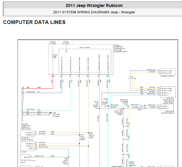Click 'WHT/DK BLU D71' wire label at pin 14

[33, 92]
